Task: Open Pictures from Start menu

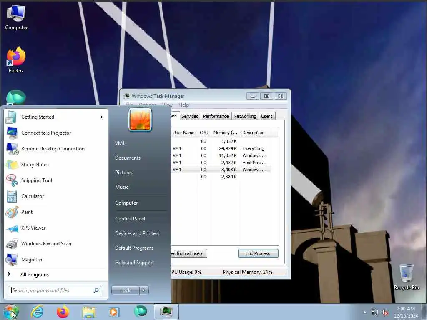Action: [x=124, y=172]
